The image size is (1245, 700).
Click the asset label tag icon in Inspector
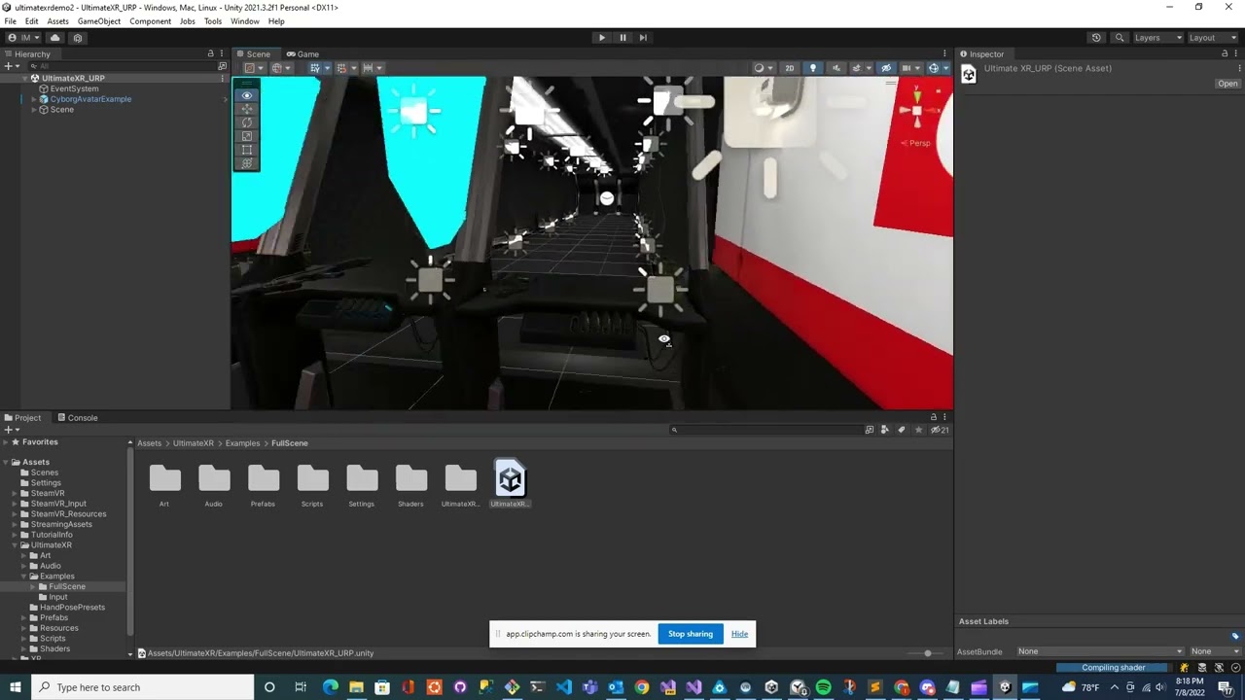point(1235,637)
